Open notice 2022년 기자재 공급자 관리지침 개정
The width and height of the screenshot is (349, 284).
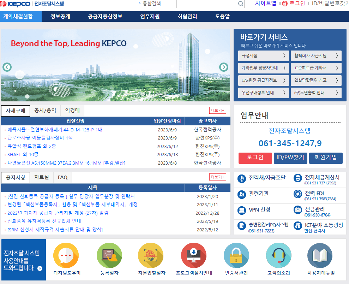58,213
